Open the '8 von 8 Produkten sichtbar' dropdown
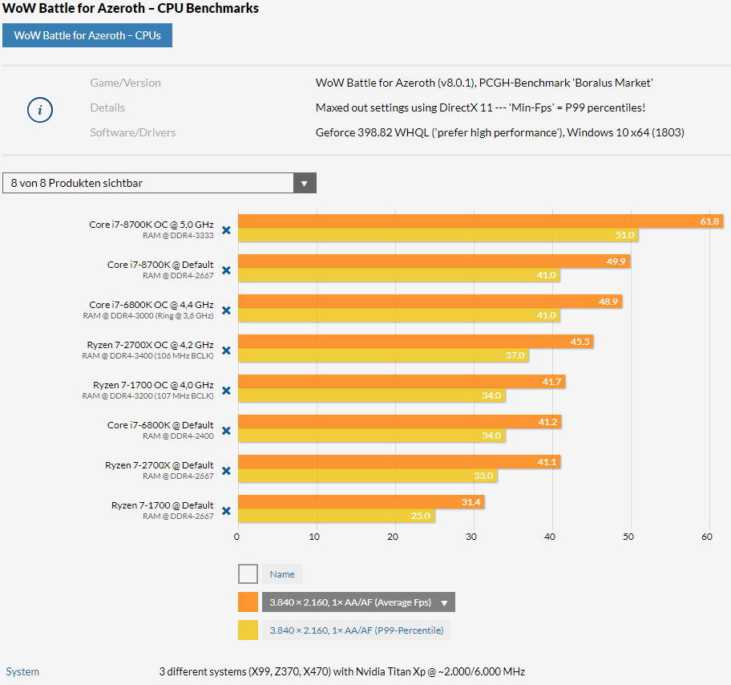This screenshot has height=685, width=731. (x=160, y=183)
